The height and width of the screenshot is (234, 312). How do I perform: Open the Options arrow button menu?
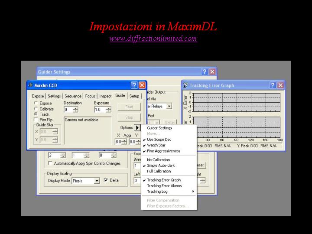point(137,127)
